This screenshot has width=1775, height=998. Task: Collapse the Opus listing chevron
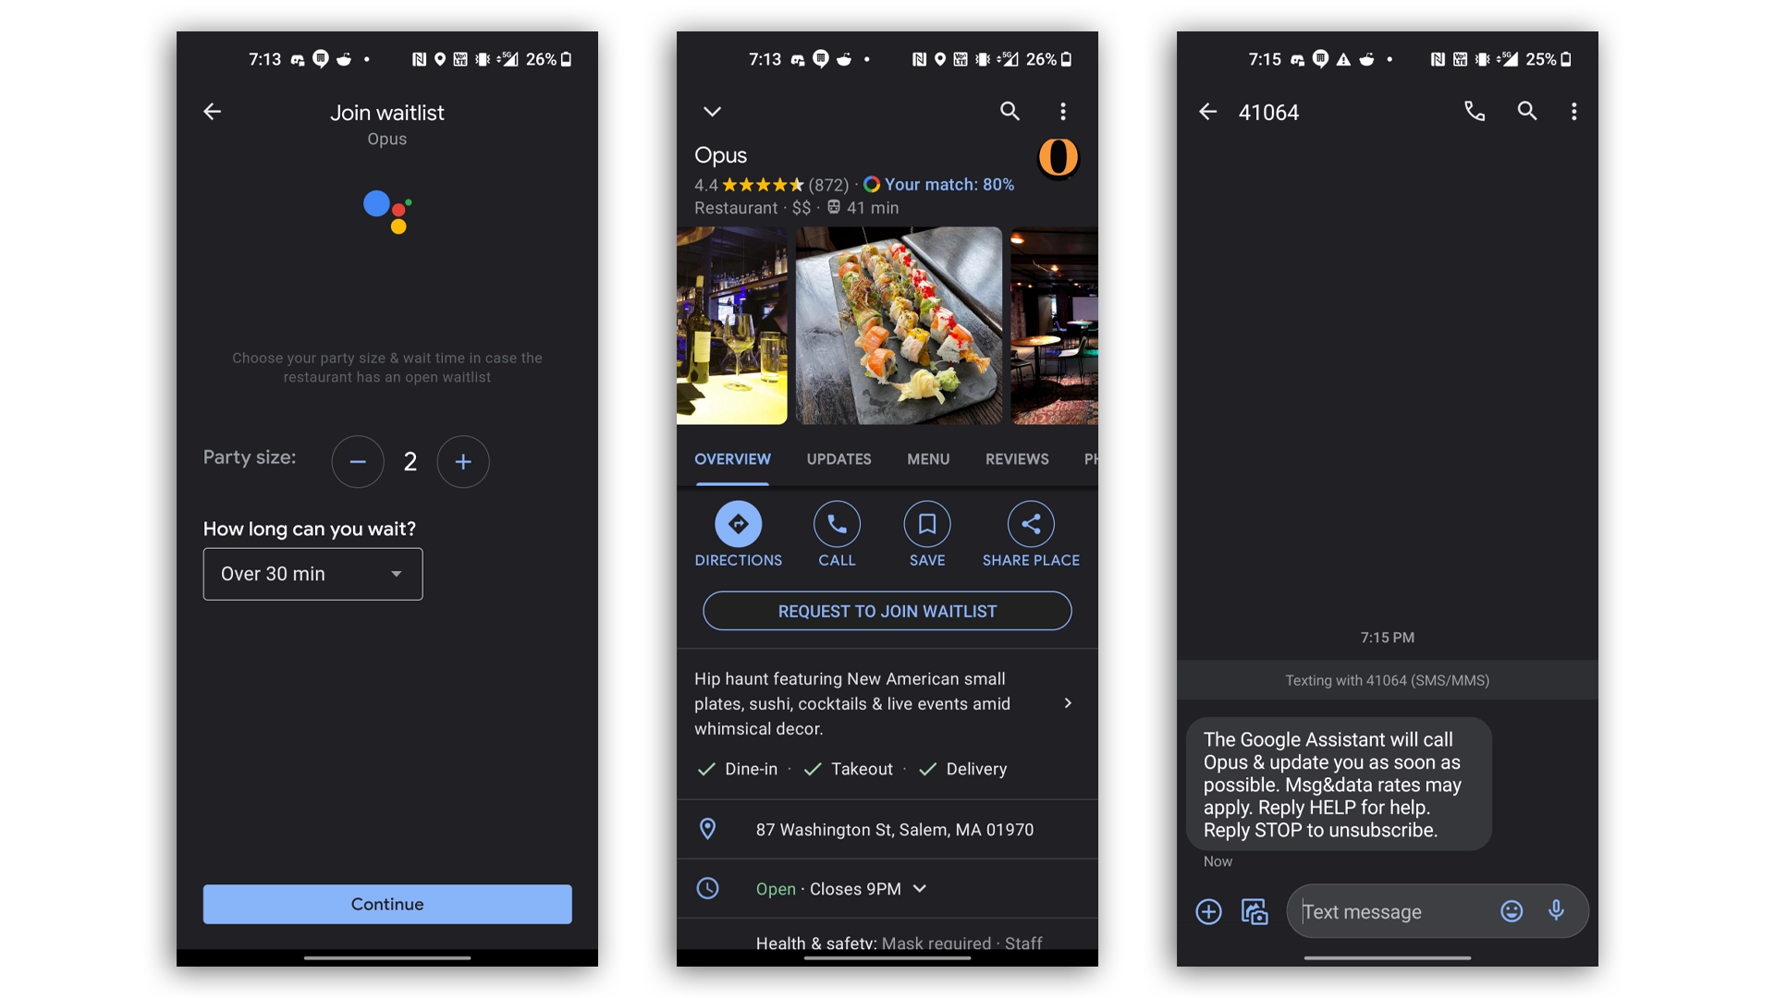[713, 111]
